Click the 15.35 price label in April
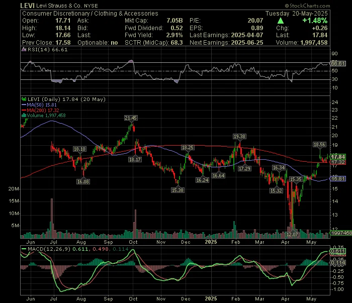Viewport: 352px width, 303px height. [296, 179]
